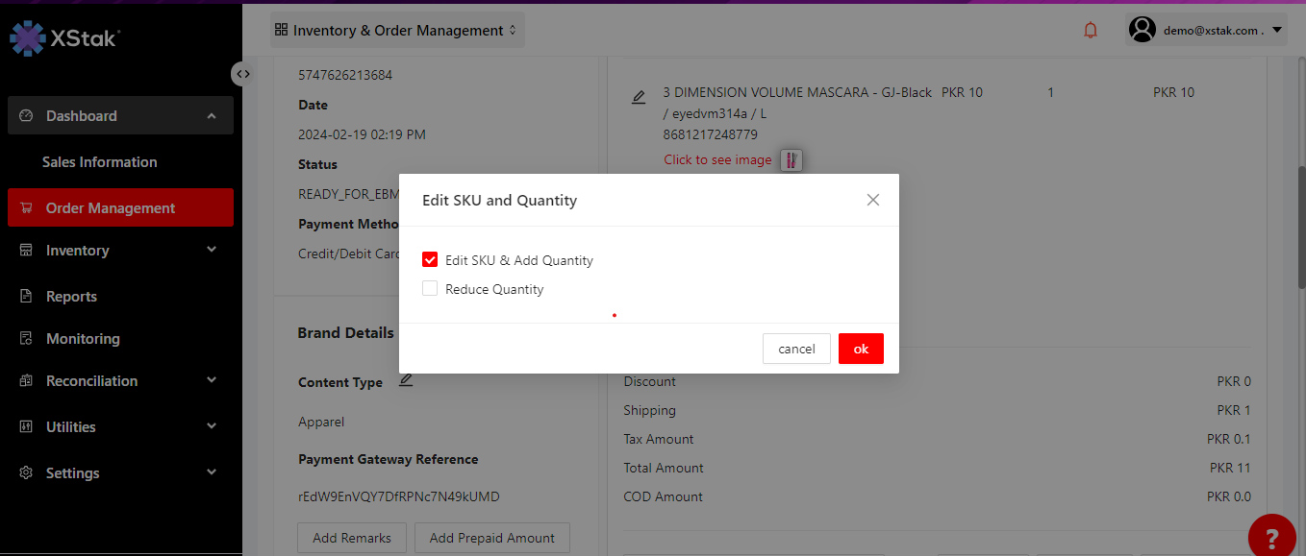Click the pencil edit icon beside mascara item
1306x556 pixels.
pyautogui.click(x=639, y=97)
